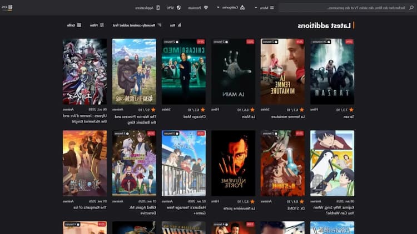Open The Ramparts of Ice poster
The image size is (417, 234).
click(85, 163)
